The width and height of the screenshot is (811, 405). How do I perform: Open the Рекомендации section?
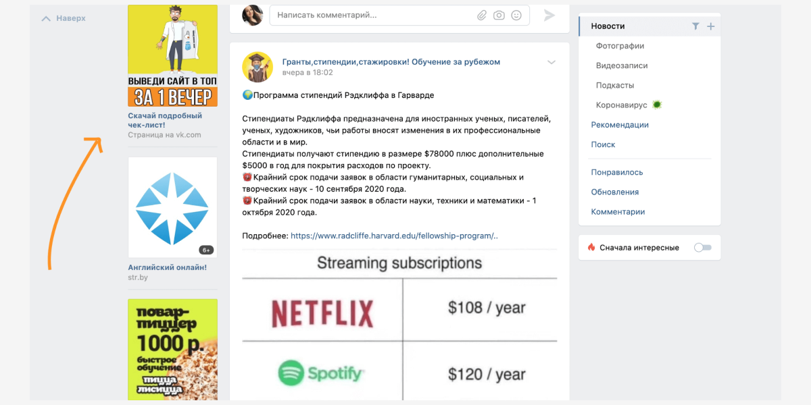pos(620,125)
